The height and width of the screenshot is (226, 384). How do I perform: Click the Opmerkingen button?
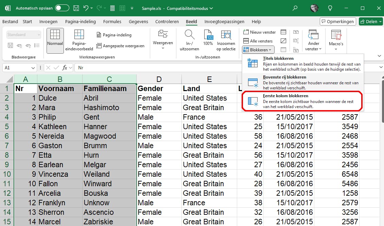[x=337, y=21]
